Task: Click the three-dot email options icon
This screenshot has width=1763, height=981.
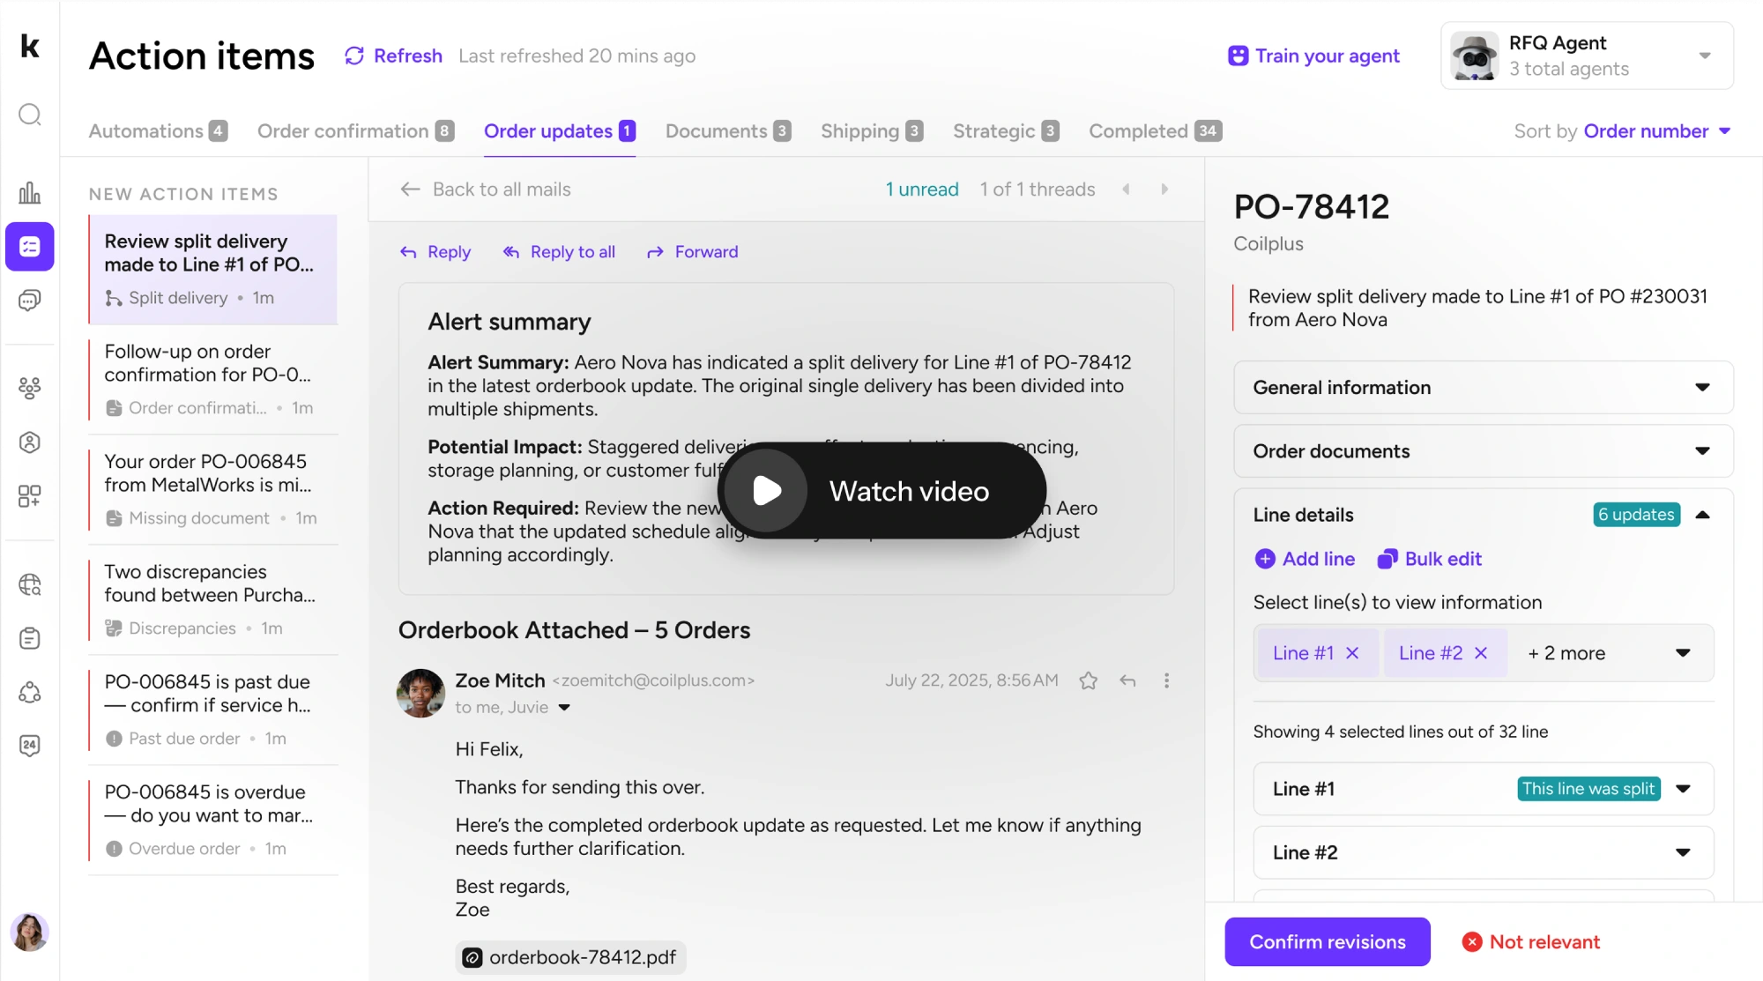Action: pyautogui.click(x=1166, y=680)
